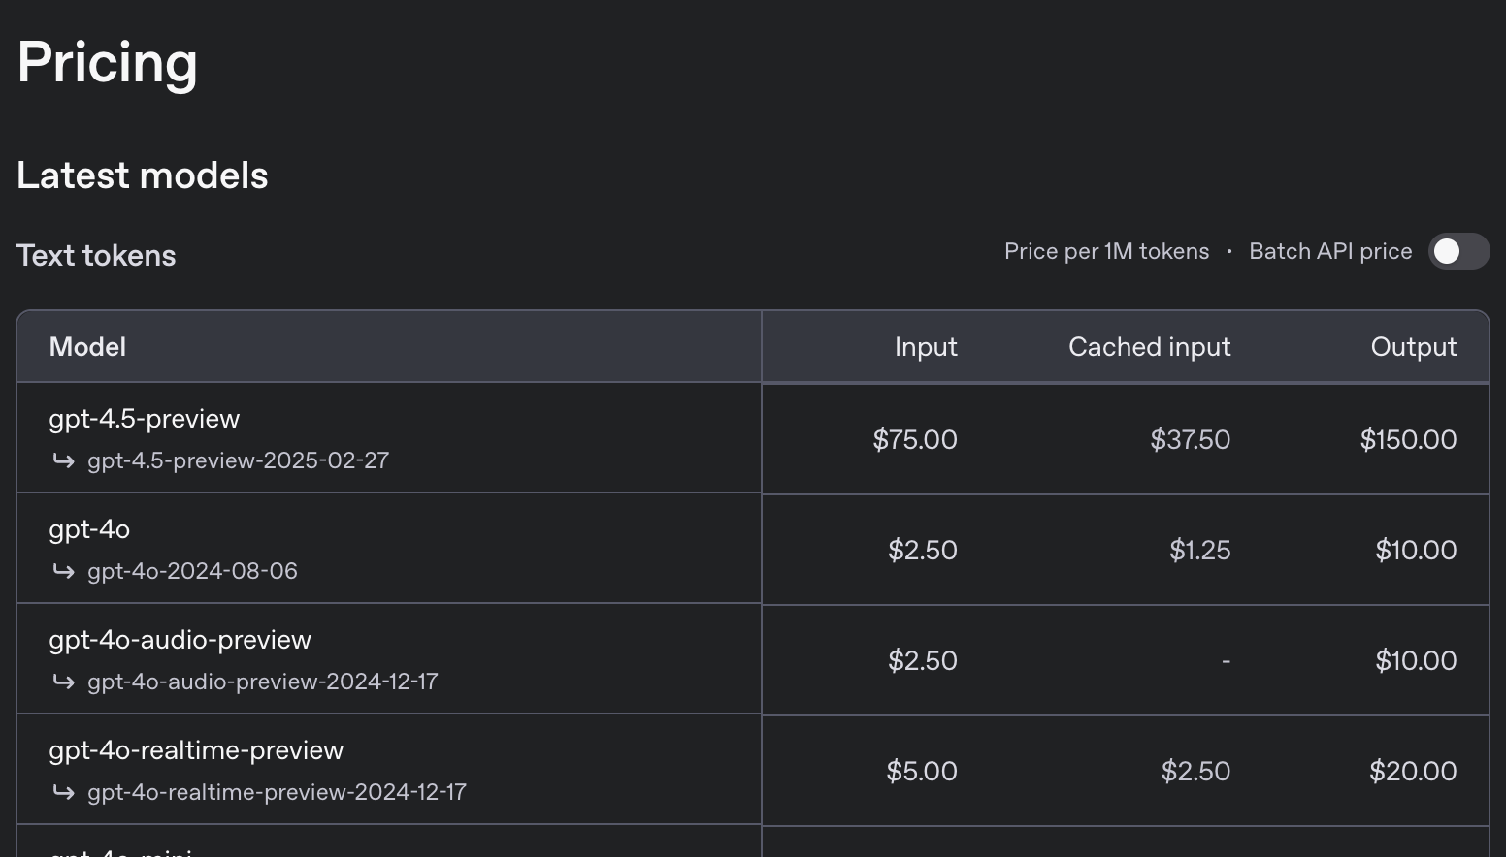Click the Text tokens subheading
This screenshot has height=857, width=1506.
[x=96, y=256]
